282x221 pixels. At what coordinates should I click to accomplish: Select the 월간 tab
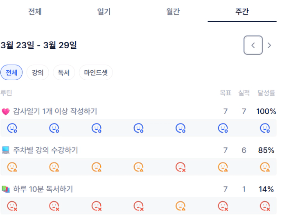[x=173, y=11]
